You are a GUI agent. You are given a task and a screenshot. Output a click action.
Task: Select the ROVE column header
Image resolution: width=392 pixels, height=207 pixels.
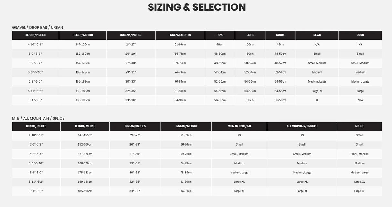click(x=220, y=35)
